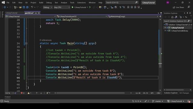This screenshot has width=193, height=109.
Task: Open the File menu
Action: (x=8, y=2)
